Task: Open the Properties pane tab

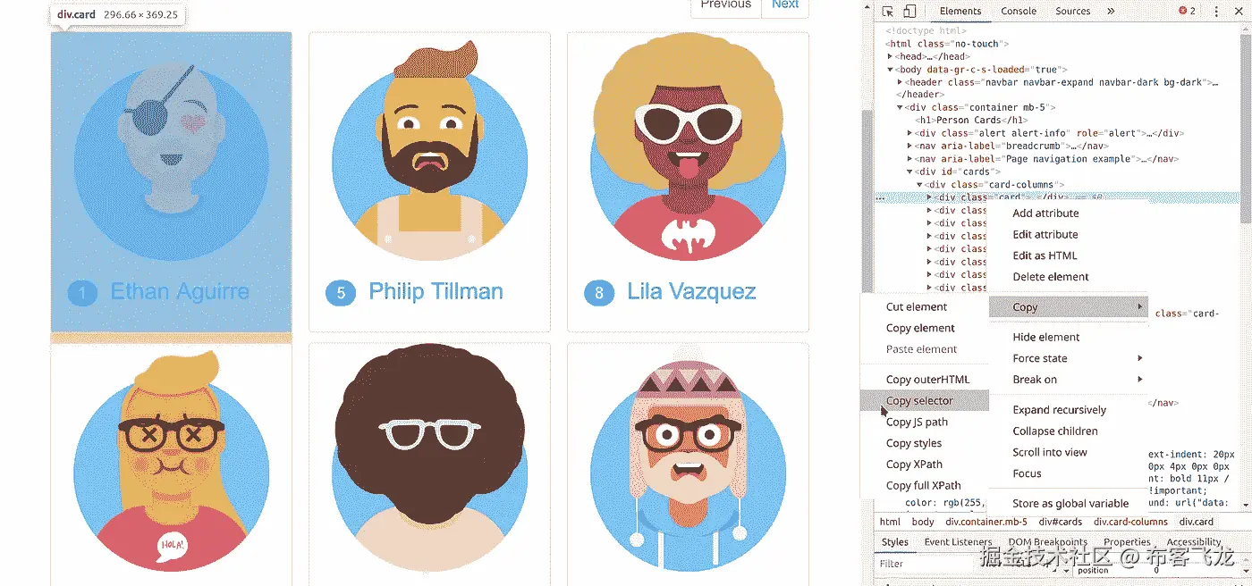Action: [1127, 542]
